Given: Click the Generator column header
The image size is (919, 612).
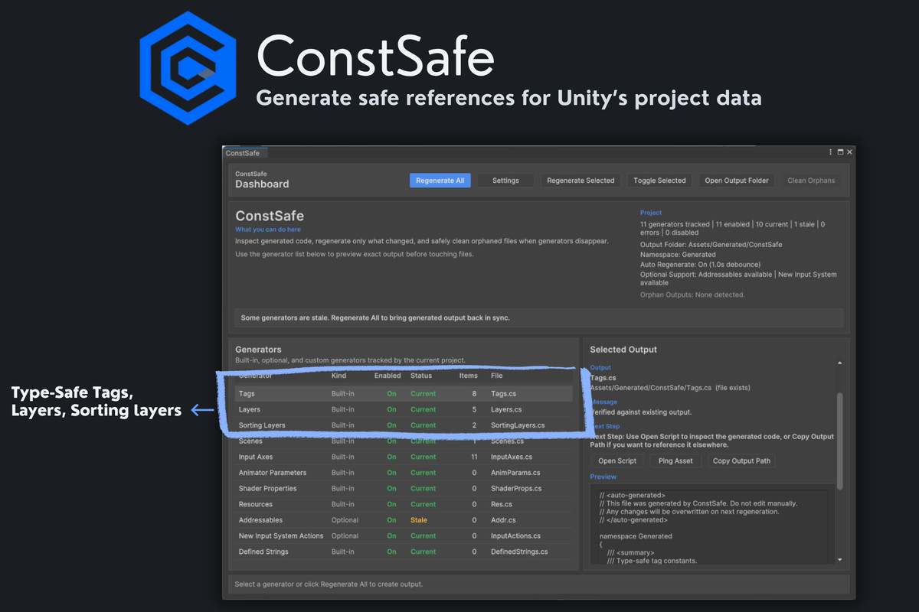Looking at the screenshot, I should (256, 376).
